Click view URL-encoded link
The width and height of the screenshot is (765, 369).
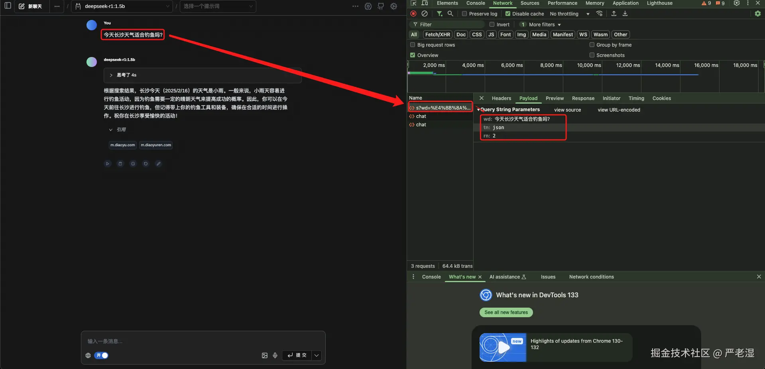[619, 110]
